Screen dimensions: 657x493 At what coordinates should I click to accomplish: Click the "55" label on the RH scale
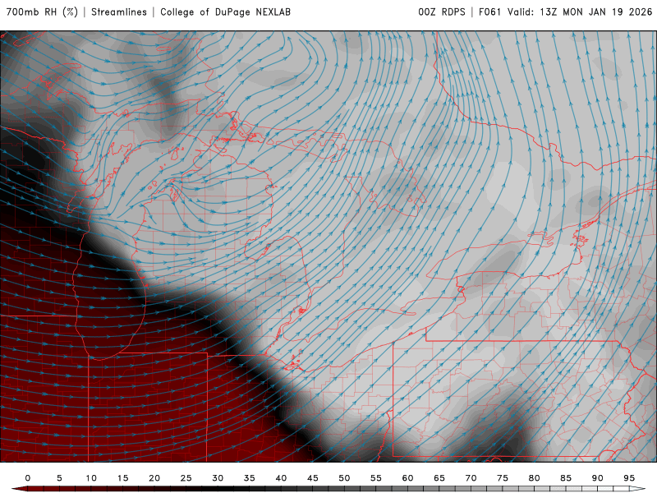[x=376, y=478]
